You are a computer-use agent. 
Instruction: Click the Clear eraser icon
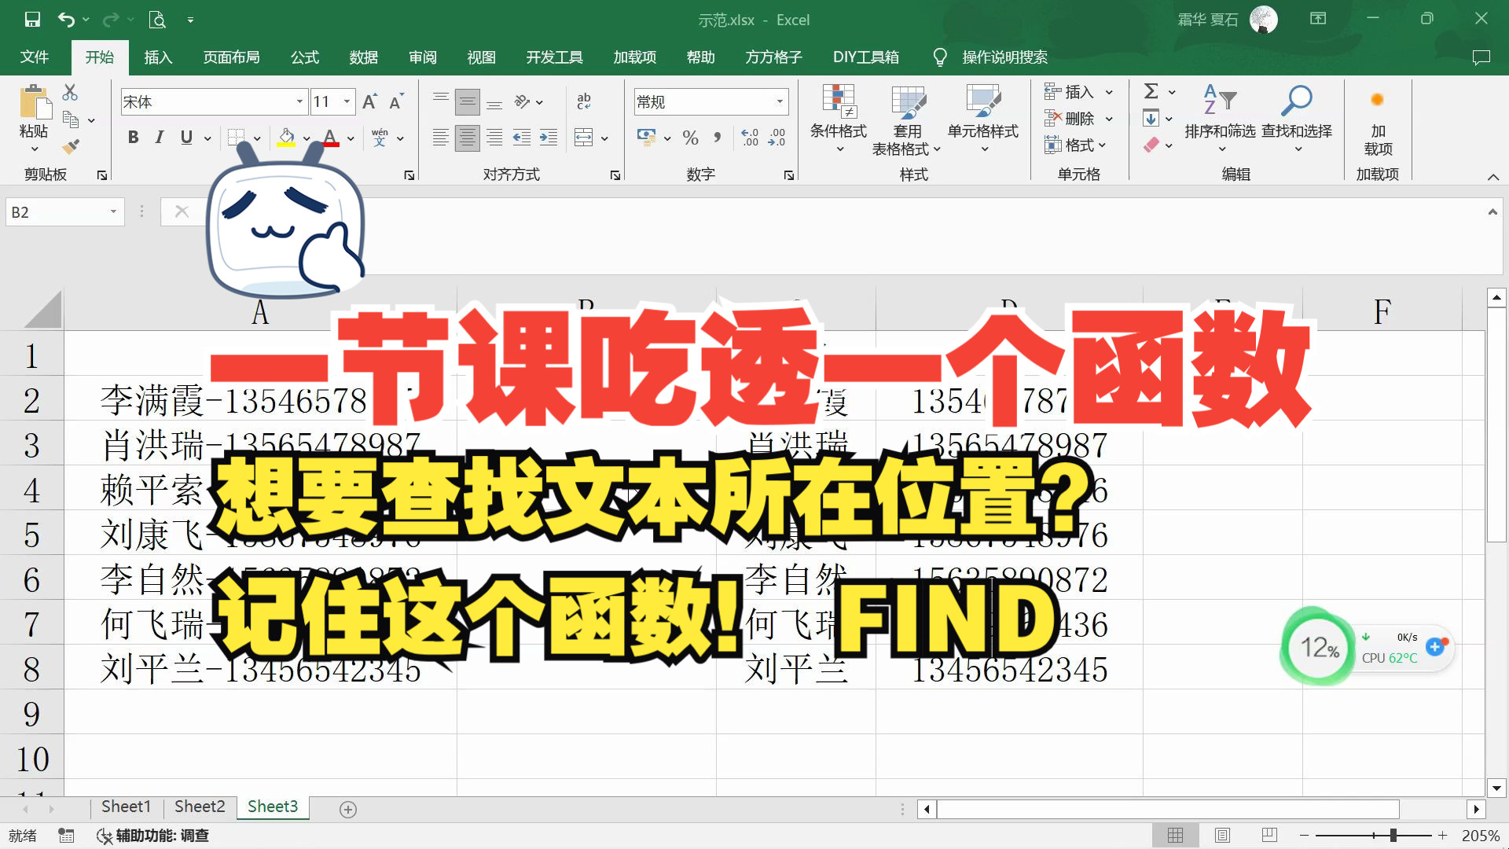(x=1151, y=145)
